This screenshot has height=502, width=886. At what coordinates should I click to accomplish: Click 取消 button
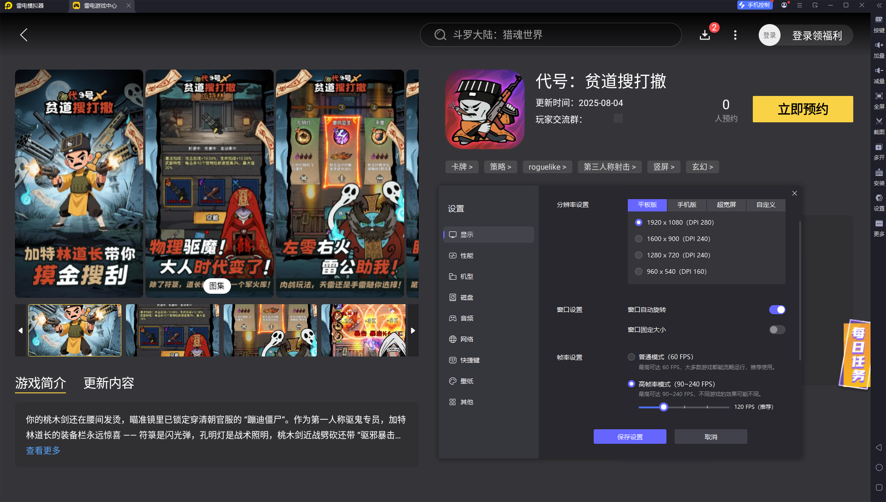point(711,437)
